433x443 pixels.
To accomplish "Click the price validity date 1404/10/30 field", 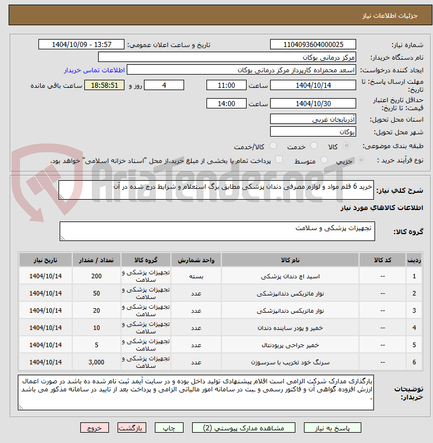I will 313,103.
